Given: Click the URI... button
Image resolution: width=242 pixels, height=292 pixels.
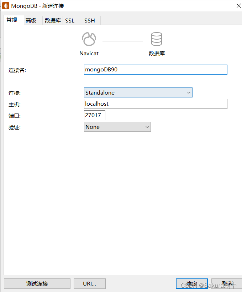Looking at the screenshot, I should 89,283.
